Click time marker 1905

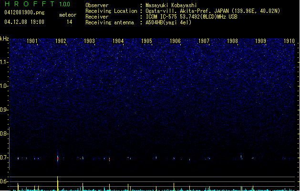[x=146, y=41]
